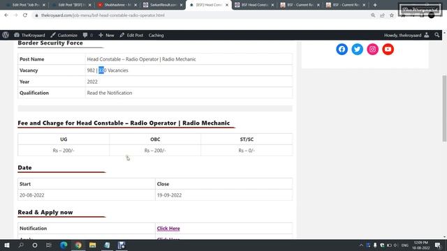The image size is (447, 251).
Task: Switch to the Edit Post "Job Po" tab
Action: (x=25, y=5)
